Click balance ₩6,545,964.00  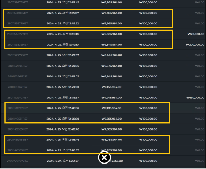pos(112,66)
